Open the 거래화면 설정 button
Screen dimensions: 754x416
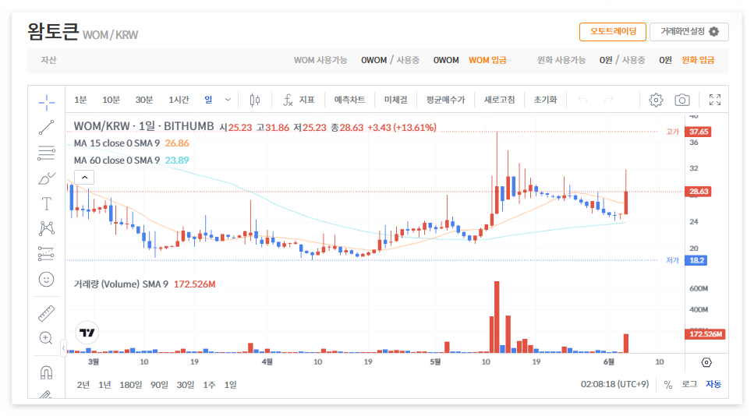pos(689,32)
